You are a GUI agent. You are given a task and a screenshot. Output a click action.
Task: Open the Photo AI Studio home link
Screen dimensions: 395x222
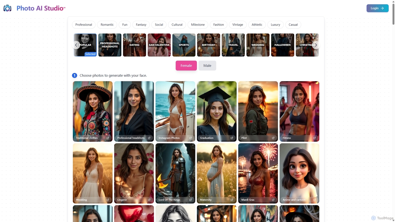pos(41,8)
